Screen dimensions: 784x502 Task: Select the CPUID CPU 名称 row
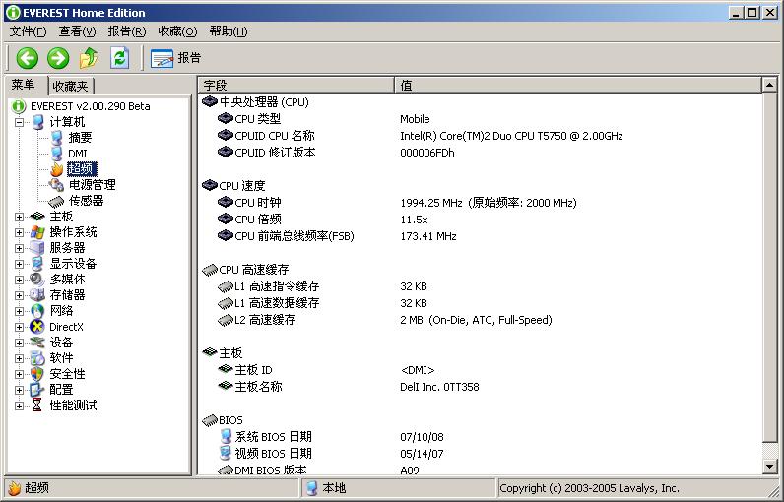(x=480, y=136)
